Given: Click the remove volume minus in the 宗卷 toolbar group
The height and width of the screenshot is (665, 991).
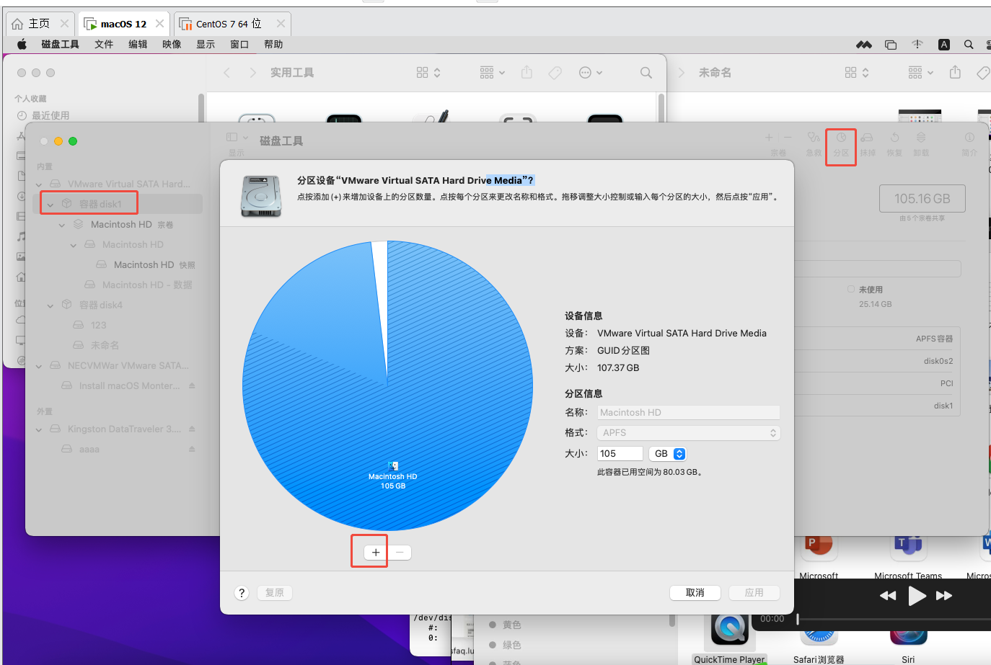Looking at the screenshot, I should coord(788,137).
